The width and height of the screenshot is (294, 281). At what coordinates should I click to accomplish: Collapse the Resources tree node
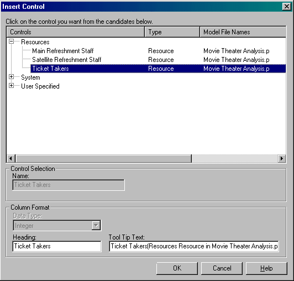pos(11,41)
